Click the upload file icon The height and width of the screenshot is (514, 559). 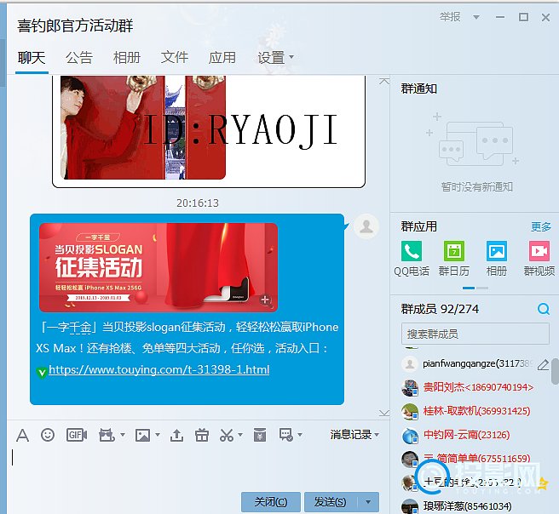pyautogui.click(x=176, y=435)
